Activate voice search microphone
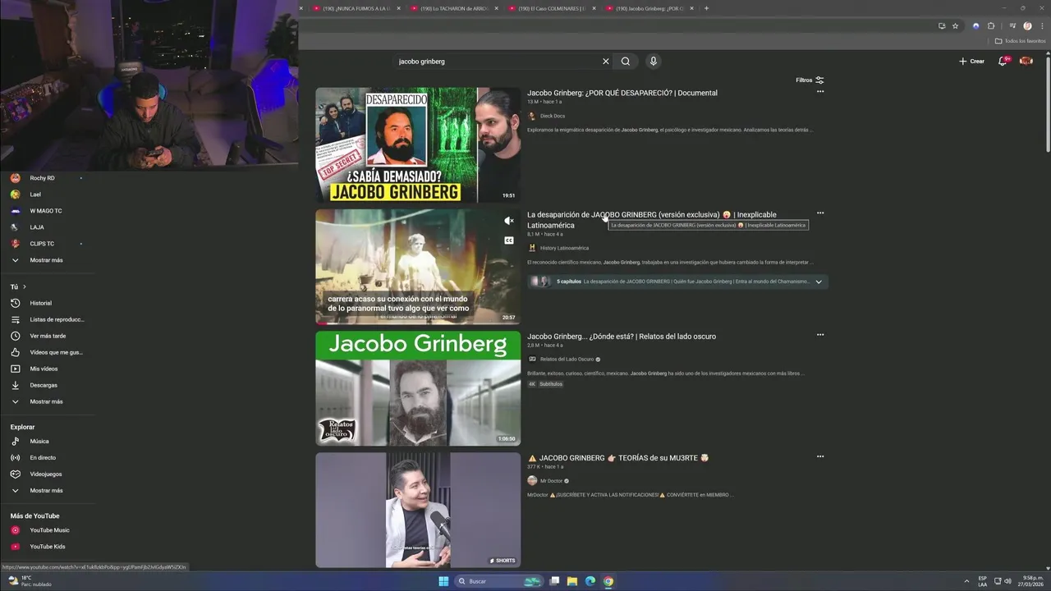1051x591 pixels. (654, 62)
